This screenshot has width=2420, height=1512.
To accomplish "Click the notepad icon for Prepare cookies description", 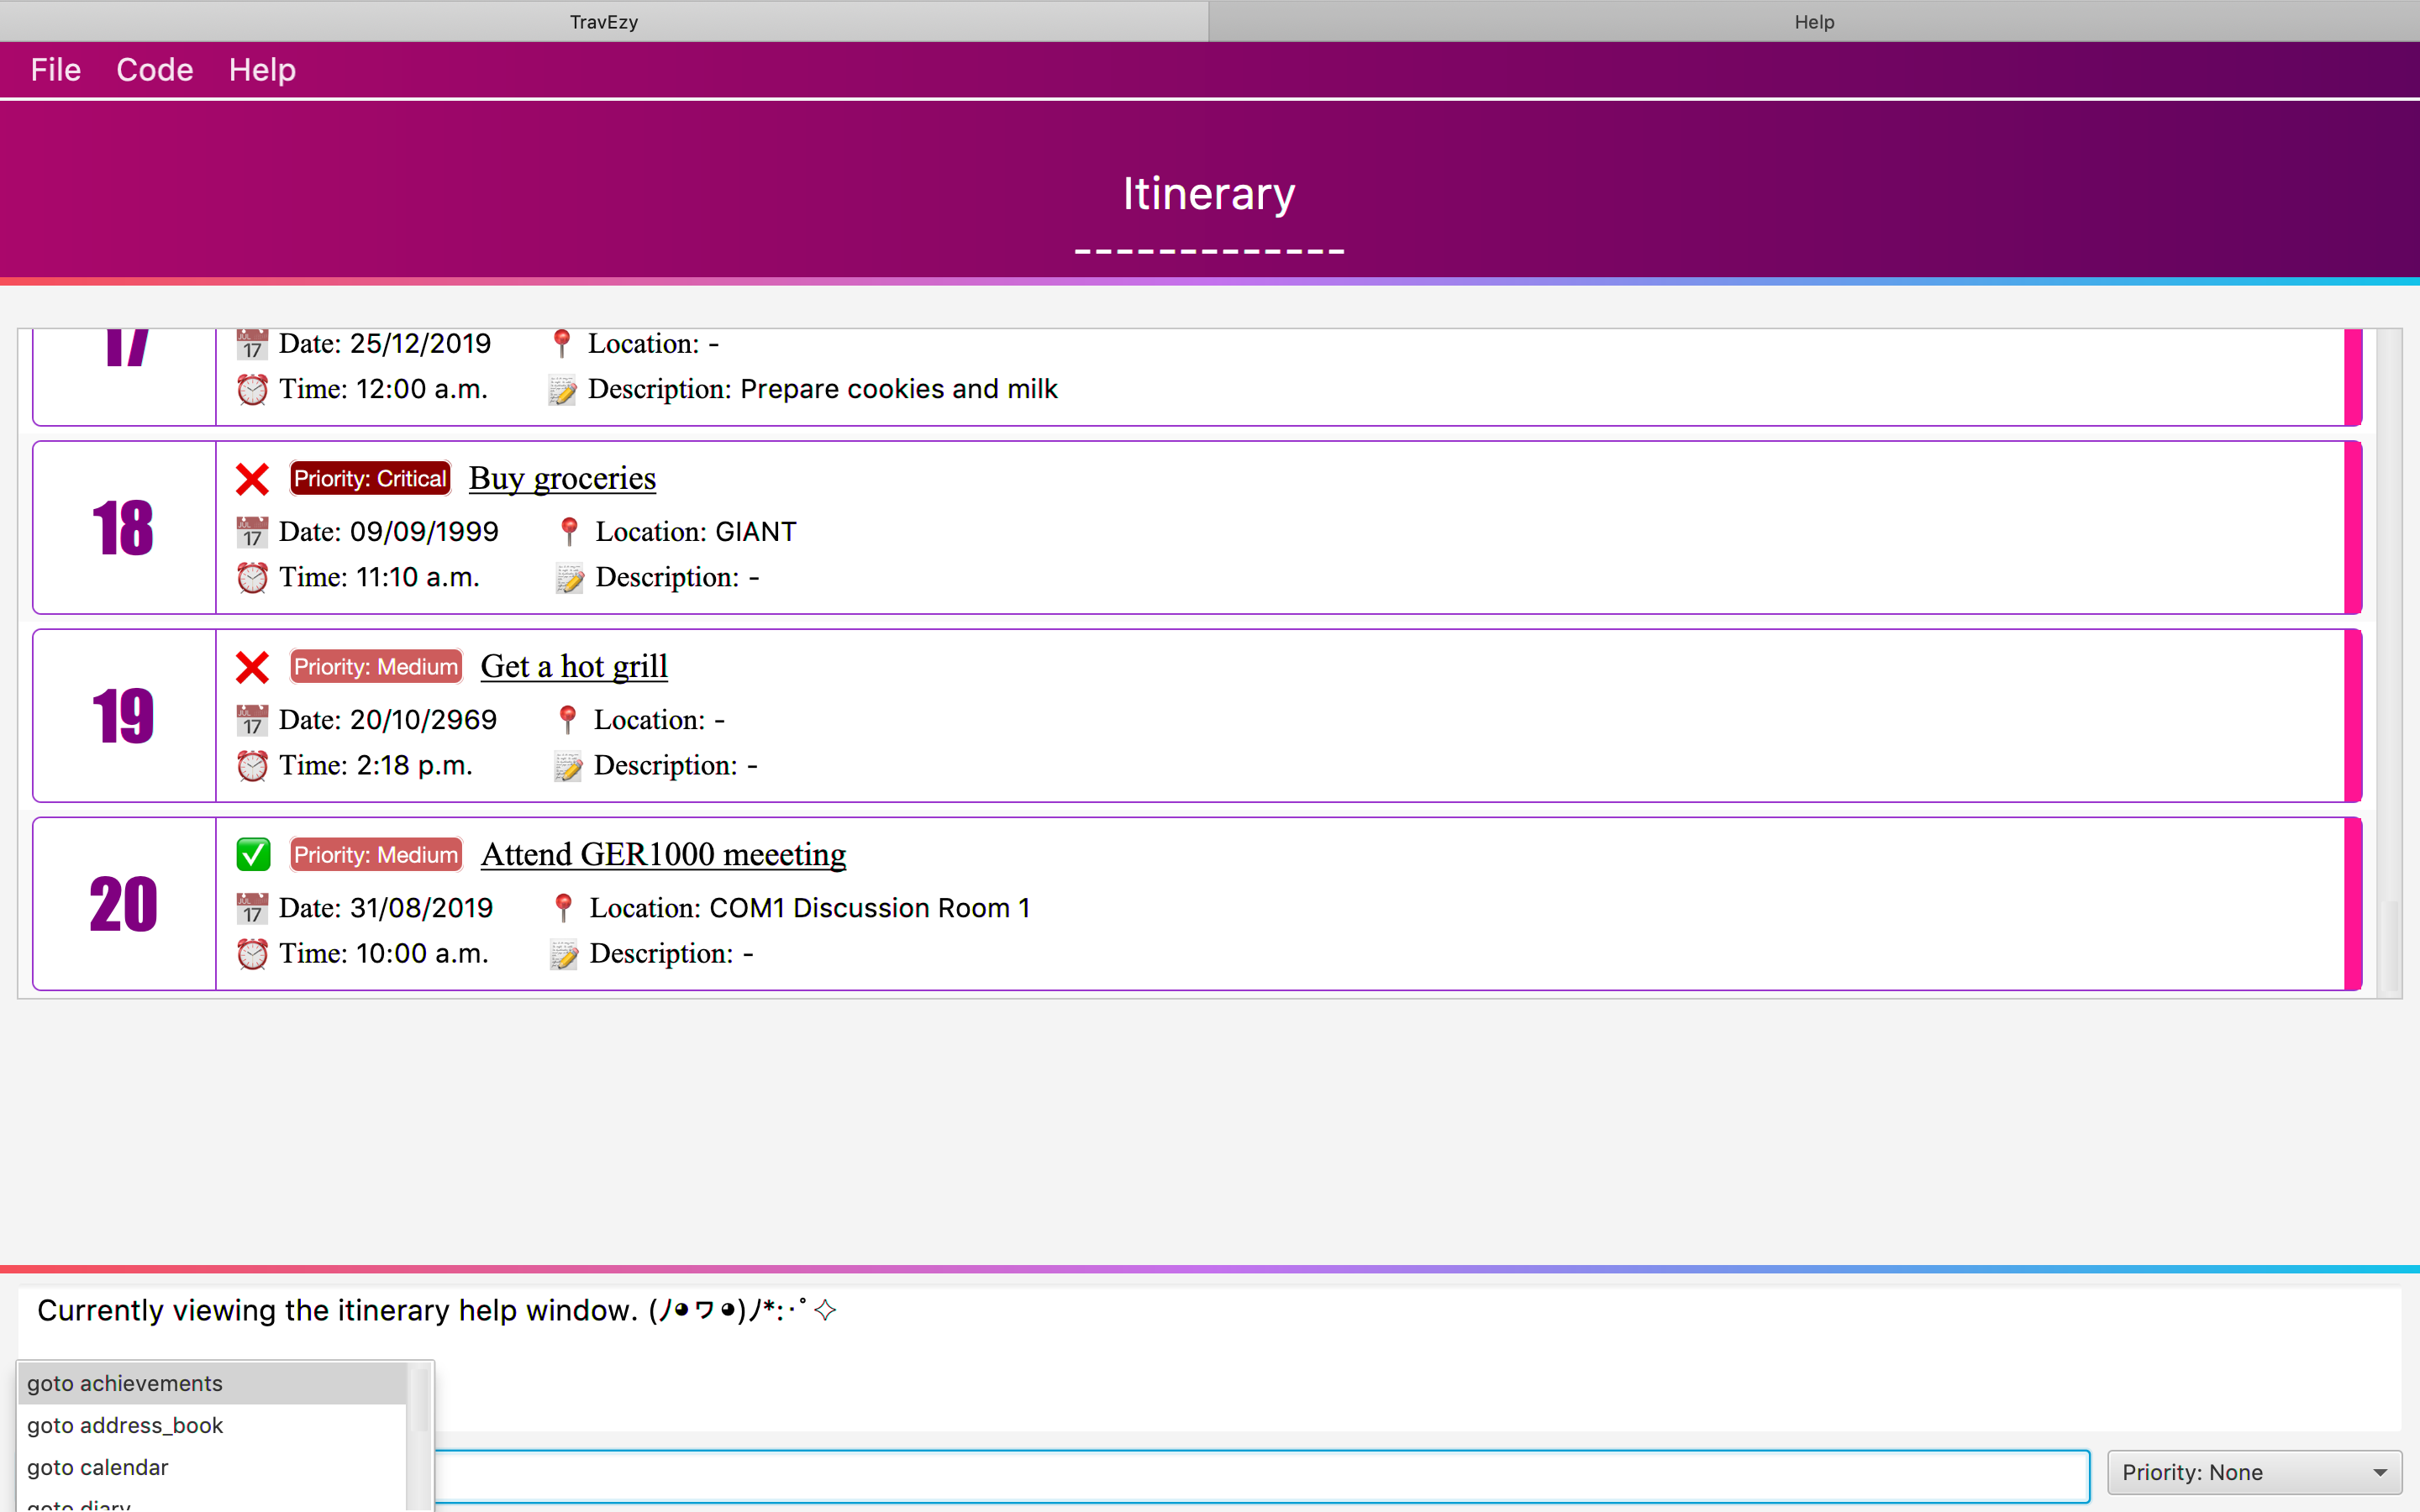I will click(x=562, y=390).
